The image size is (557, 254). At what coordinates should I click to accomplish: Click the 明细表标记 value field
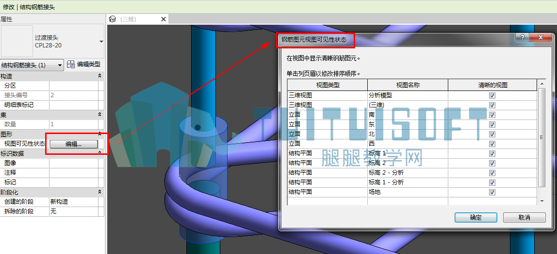[74, 105]
